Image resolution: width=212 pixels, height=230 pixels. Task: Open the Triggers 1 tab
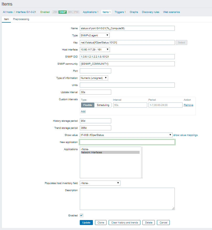(120, 12)
